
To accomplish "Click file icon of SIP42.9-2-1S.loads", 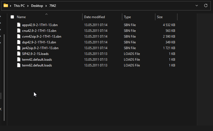I will (x=19, y=54).
